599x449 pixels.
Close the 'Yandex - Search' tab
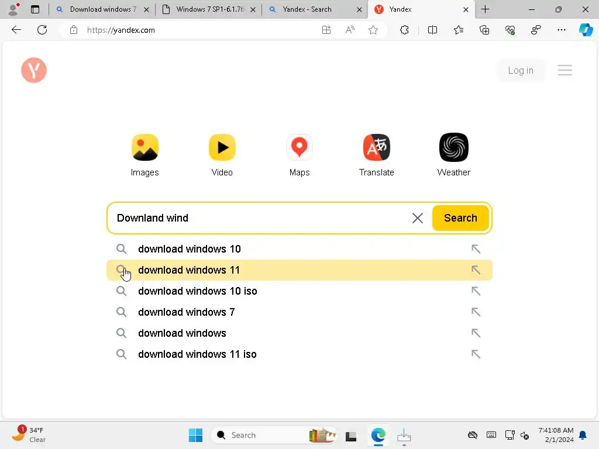pos(359,9)
